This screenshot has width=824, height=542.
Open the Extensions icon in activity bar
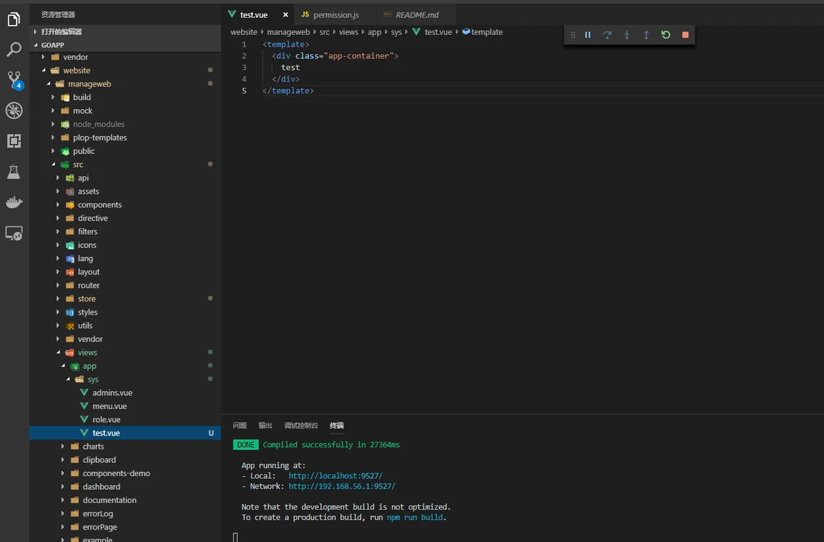[x=14, y=141]
